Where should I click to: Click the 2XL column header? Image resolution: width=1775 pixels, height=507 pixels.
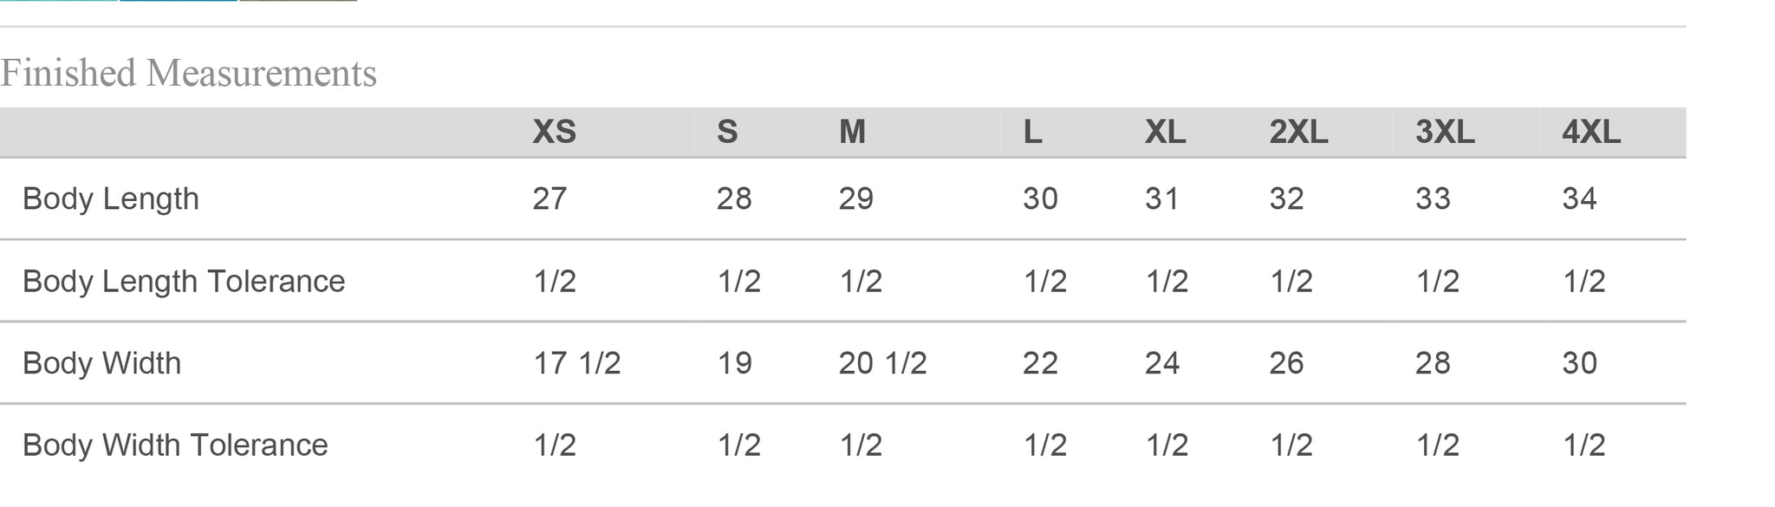(1298, 133)
